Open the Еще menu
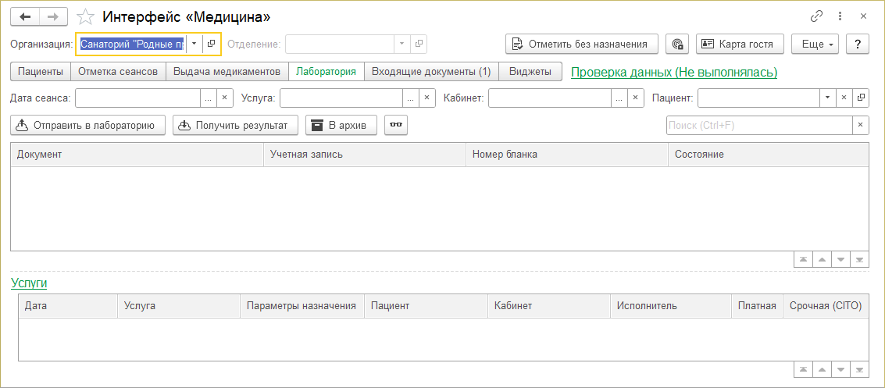Screen dimensions: 885x388 coord(815,44)
